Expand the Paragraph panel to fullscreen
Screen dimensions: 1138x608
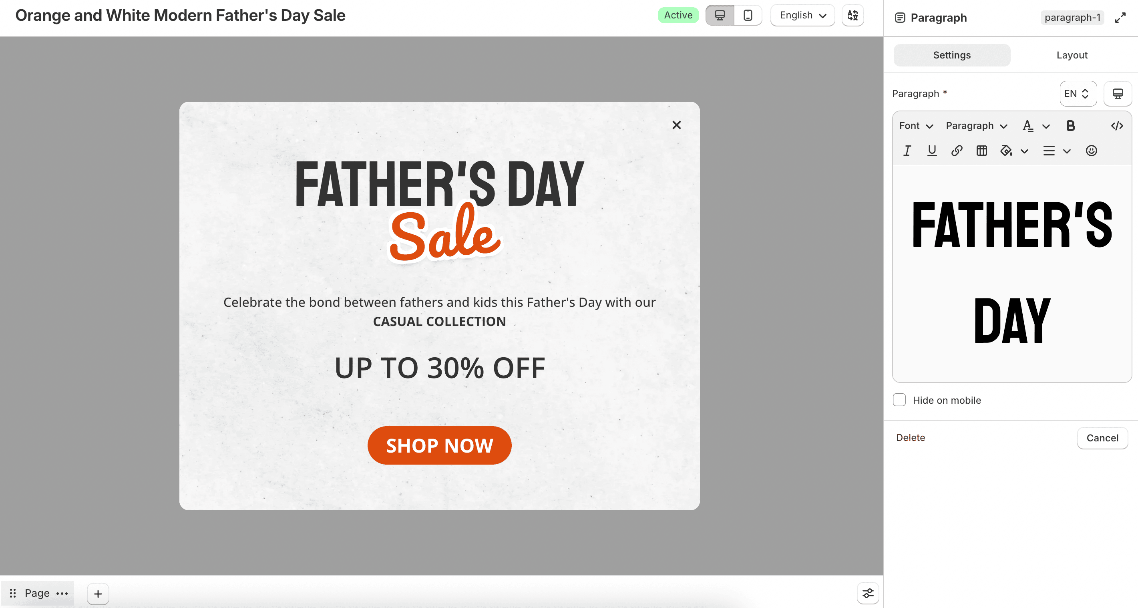point(1120,18)
